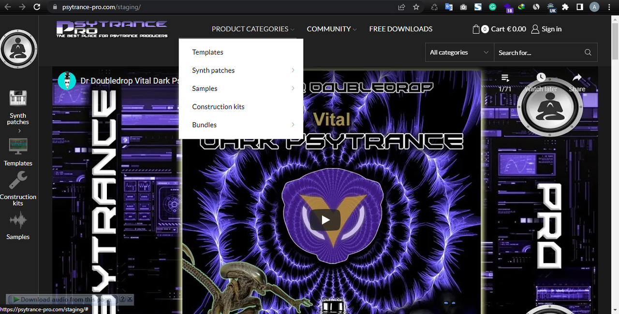The image size is (619, 314).
Task: Expand the sidebar Synth patches chevron
Action: (x=19, y=131)
